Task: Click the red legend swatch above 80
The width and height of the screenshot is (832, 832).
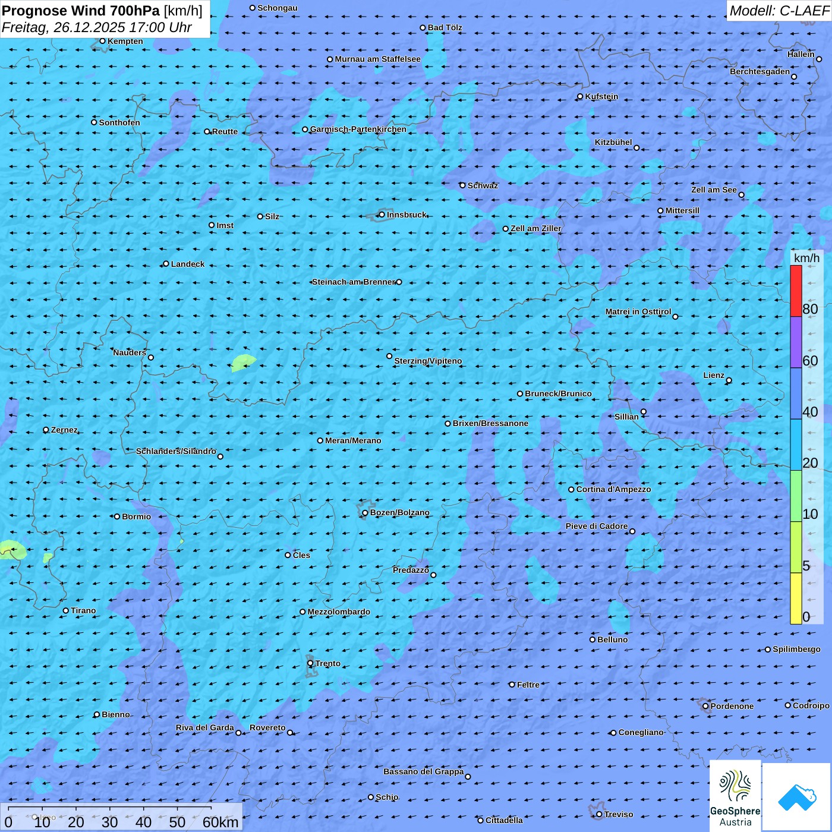Action: click(x=796, y=291)
